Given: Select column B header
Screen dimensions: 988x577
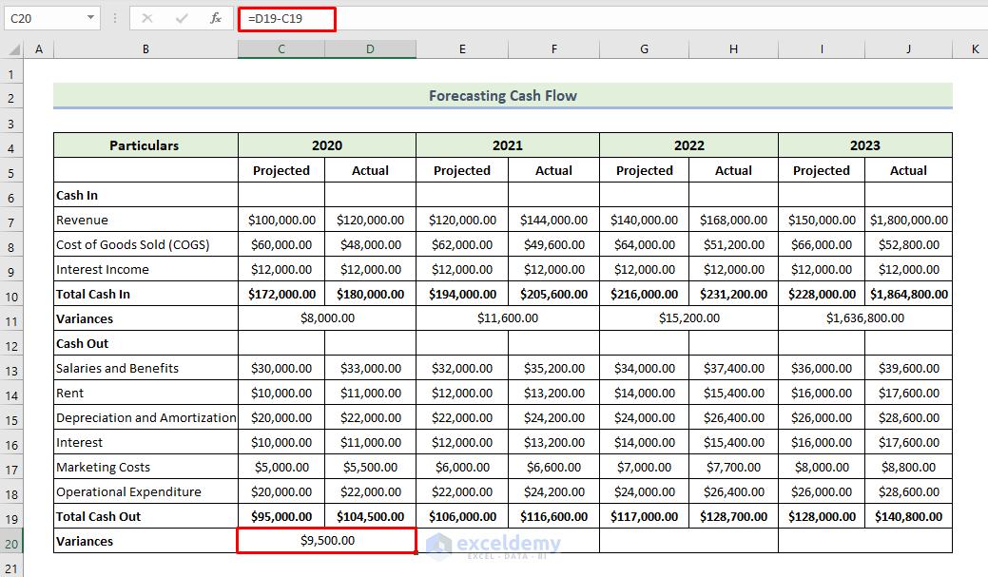Looking at the screenshot, I should tap(145, 49).
